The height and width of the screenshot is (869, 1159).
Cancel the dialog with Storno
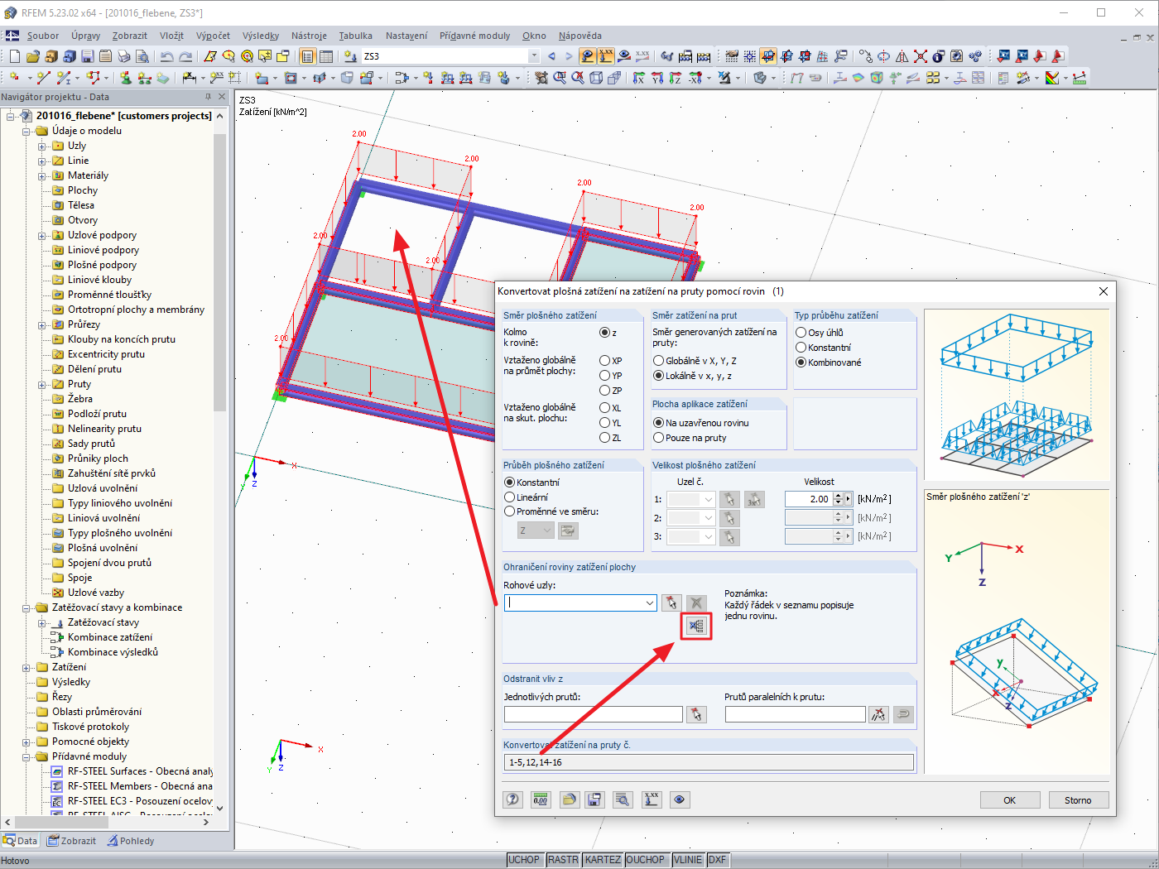pyautogui.click(x=1078, y=800)
